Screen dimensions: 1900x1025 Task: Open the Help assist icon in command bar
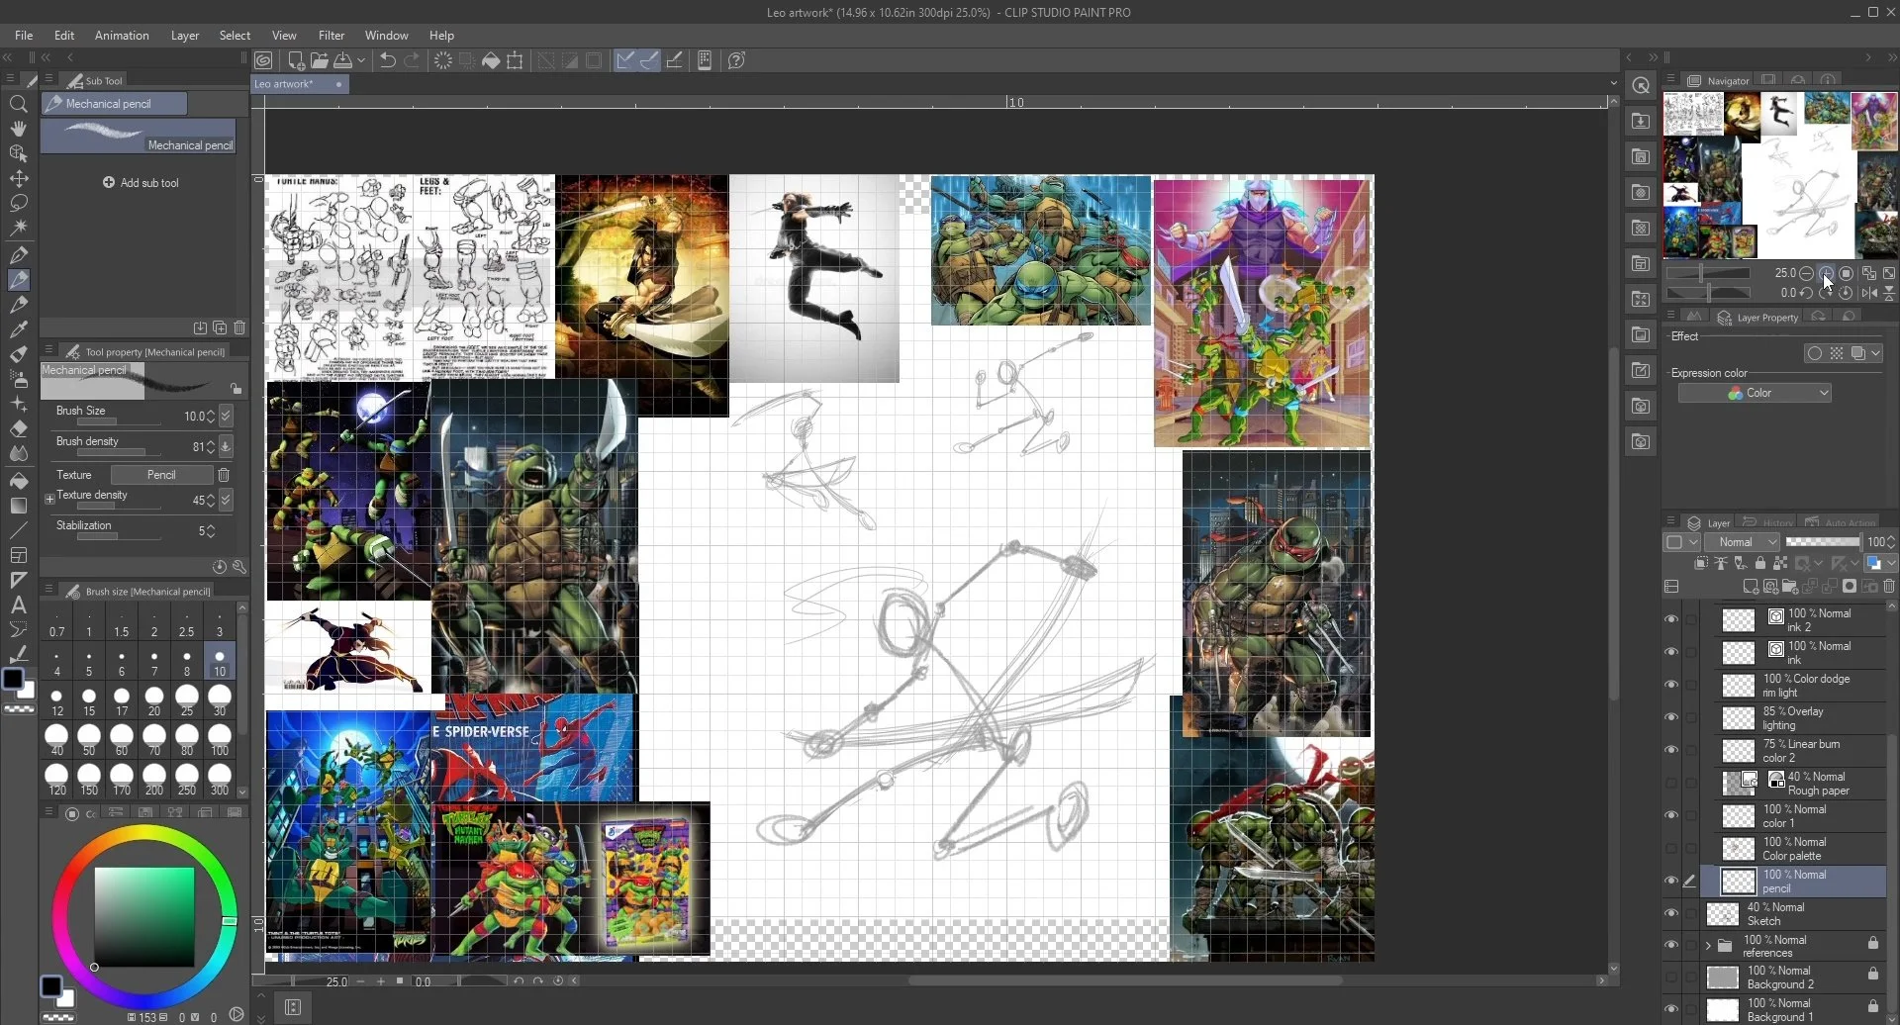click(x=736, y=60)
